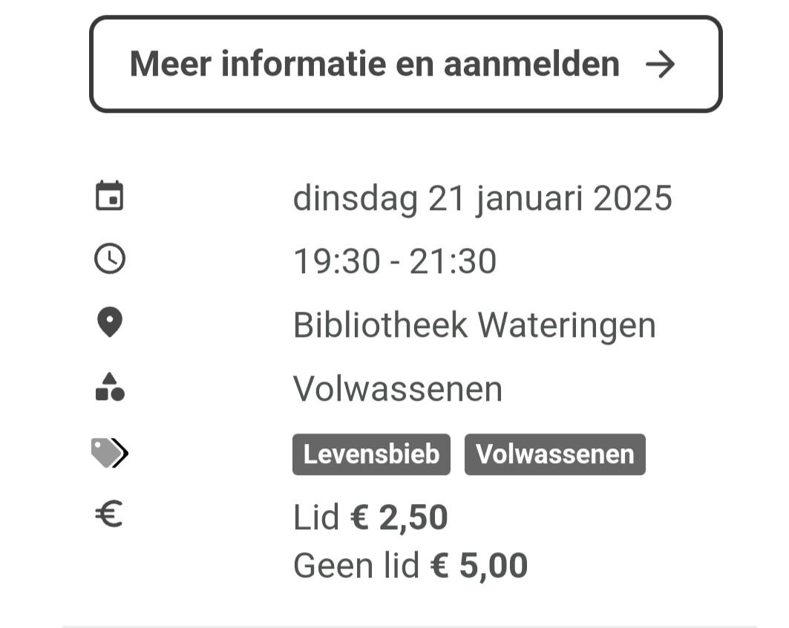Viewport: 789px width, 628px height.
Task: Click the member price Lid € 2,50
Action: 370,517
